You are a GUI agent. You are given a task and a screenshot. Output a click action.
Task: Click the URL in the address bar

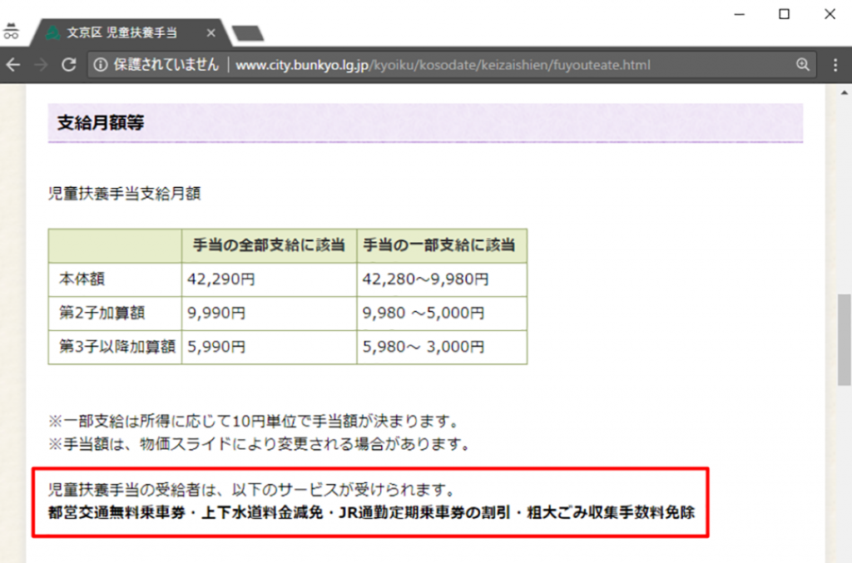tap(443, 65)
